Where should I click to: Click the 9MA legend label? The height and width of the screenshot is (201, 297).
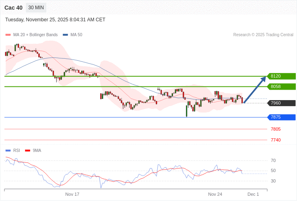[x=37, y=151]
